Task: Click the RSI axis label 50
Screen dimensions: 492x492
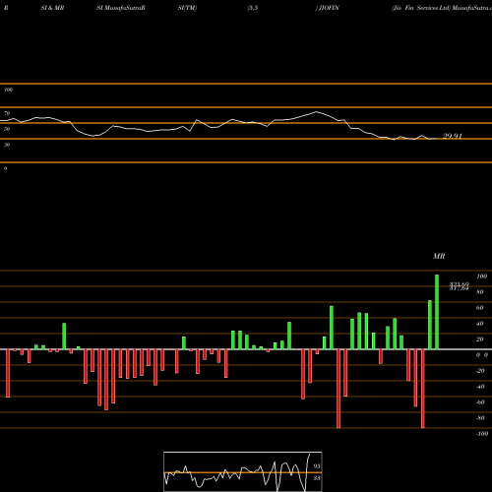Action: (7, 129)
